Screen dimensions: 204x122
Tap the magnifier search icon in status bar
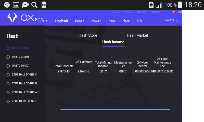click(34, 5)
